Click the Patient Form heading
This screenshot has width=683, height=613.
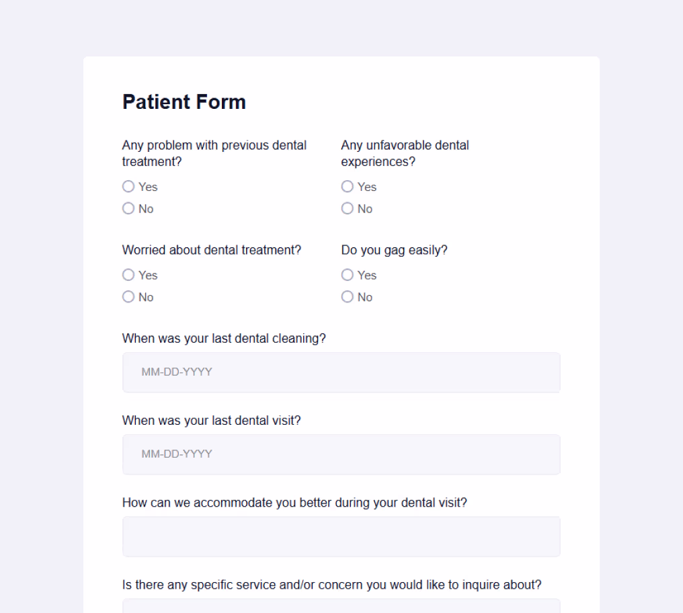184,102
